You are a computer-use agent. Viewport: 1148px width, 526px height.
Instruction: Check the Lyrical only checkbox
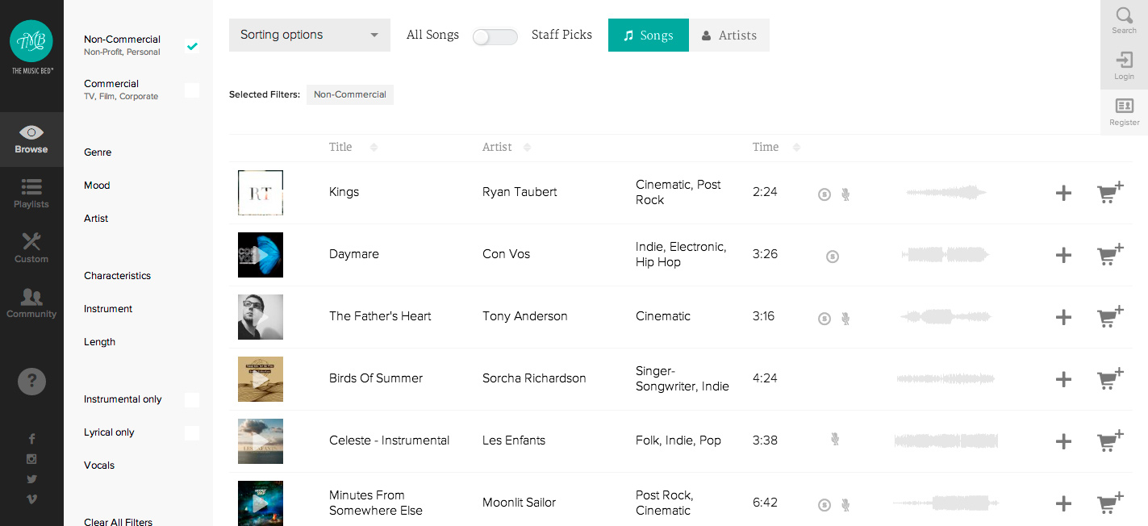192,433
